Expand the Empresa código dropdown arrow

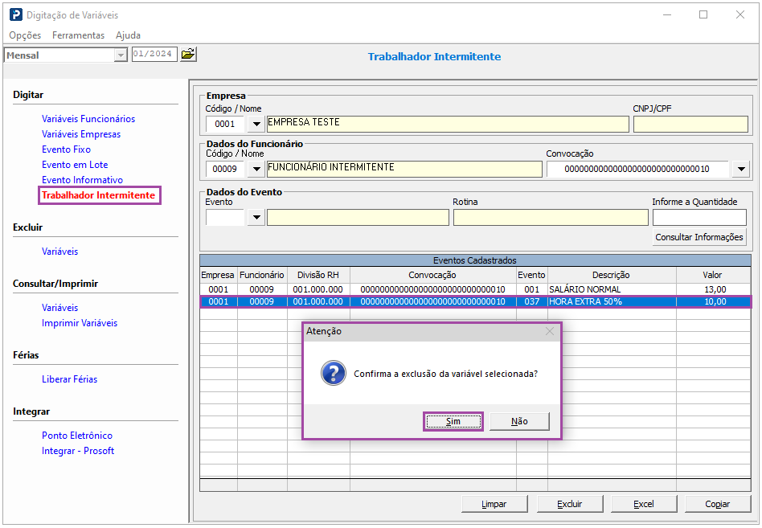pyautogui.click(x=256, y=124)
